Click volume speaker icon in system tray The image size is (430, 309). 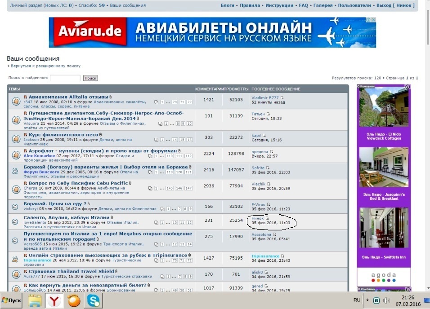point(386,300)
